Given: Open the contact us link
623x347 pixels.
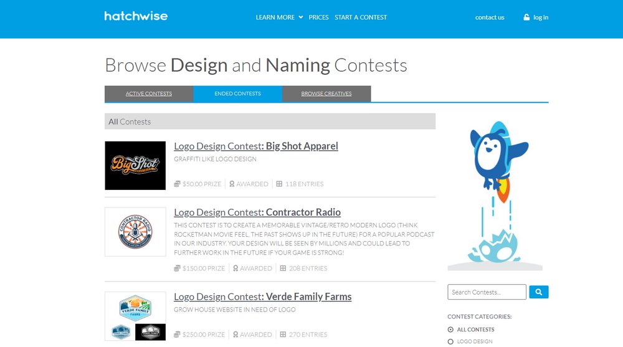Looking at the screenshot, I should coord(490,17).
